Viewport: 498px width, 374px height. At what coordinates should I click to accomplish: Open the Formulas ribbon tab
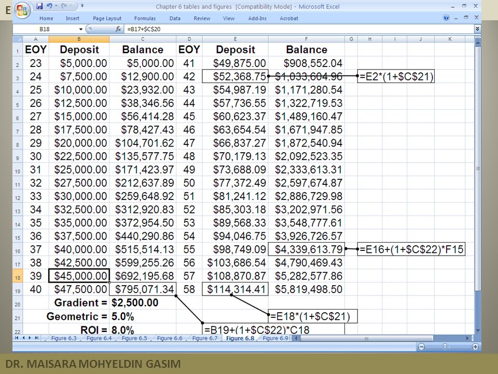(x=145, y=19)
